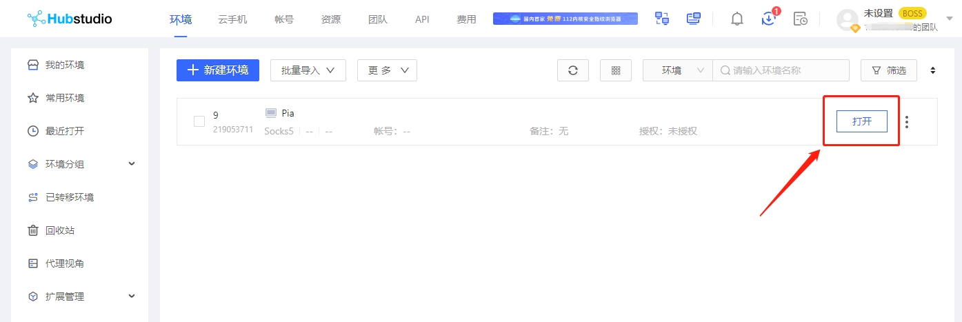962x322 pixels.
Task: Open the scheduled task log icon
Action: point(800,19)
